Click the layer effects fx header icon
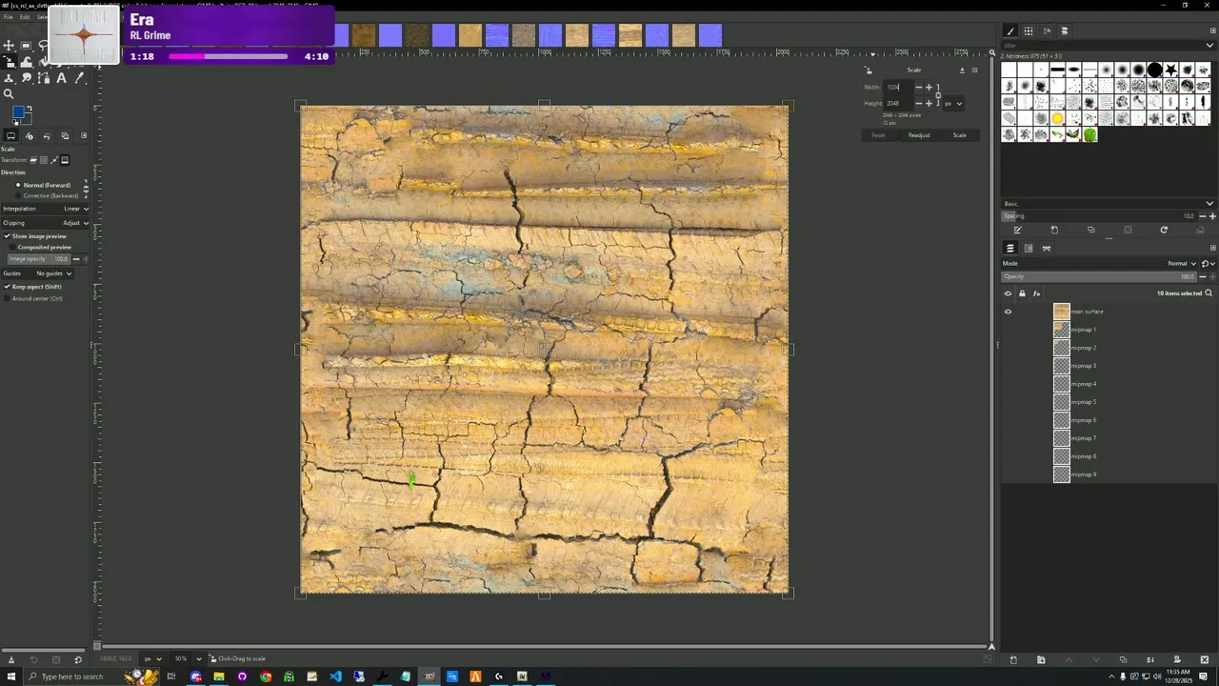Image resolution: width=1219 pixels, height=686 pixels. 1036,293
